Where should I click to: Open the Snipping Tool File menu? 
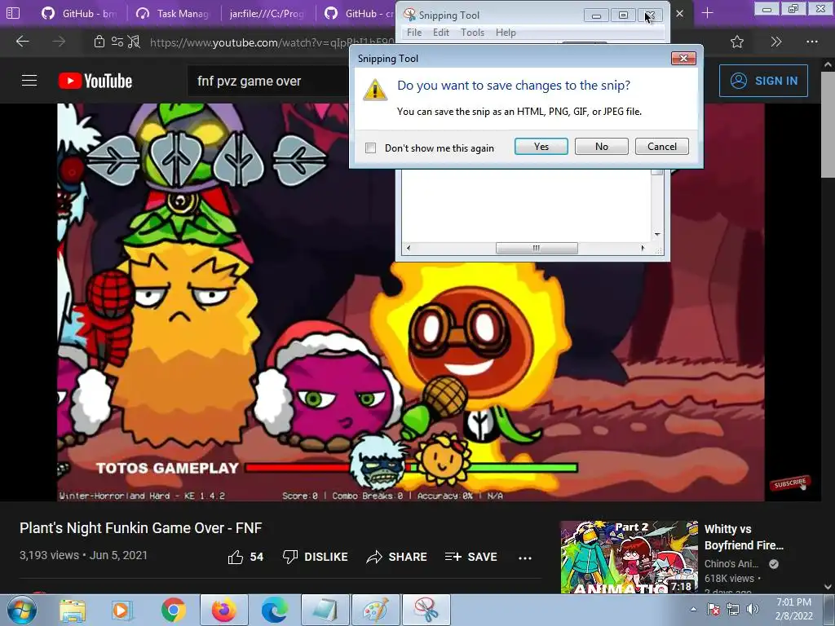[413, 33]
